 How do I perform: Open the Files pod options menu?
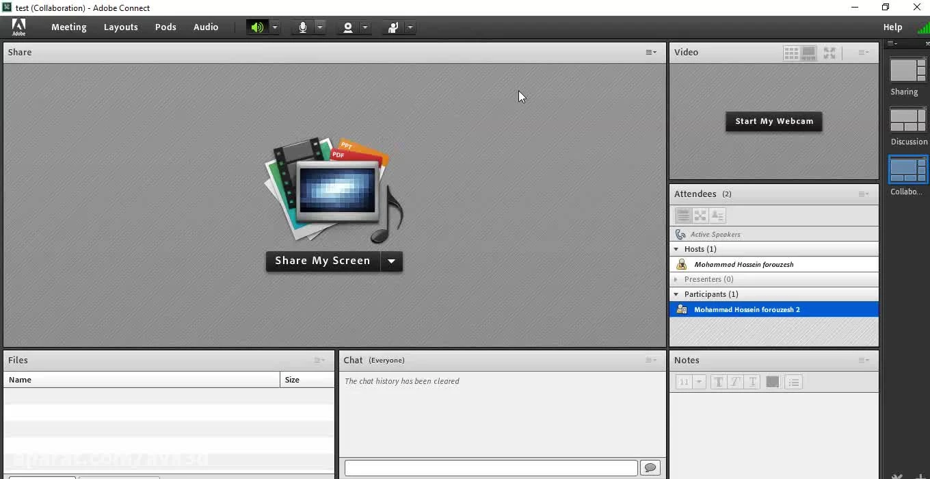click(319, 361)
